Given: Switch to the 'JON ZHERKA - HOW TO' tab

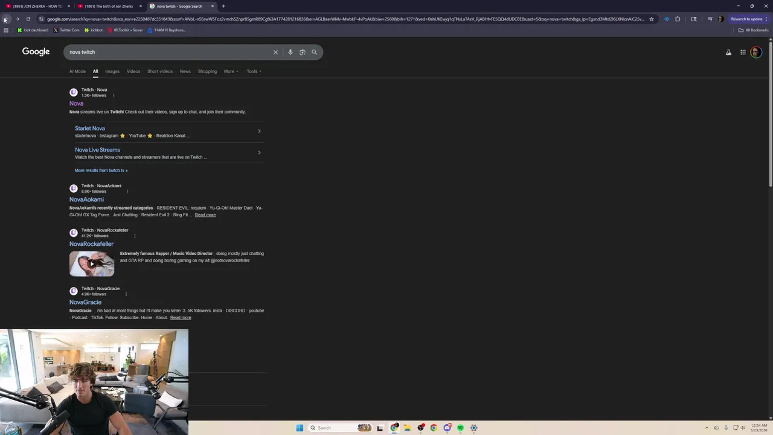Looking at the screenshot, I should click(x=37, y=6).
